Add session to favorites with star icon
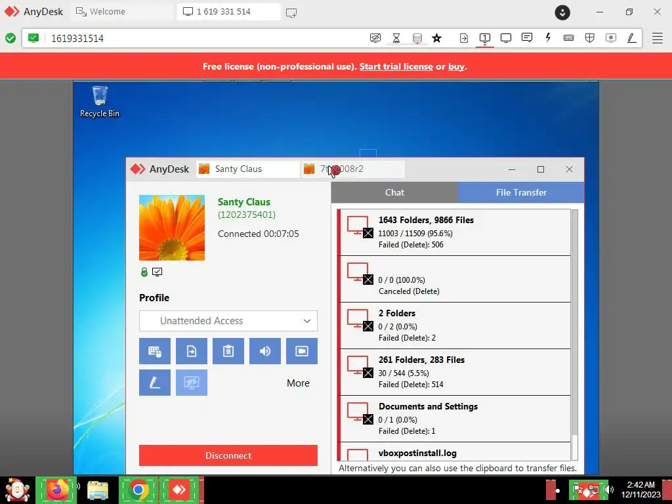The width and height of the screenshot is (672, 504). click(436, 38)
